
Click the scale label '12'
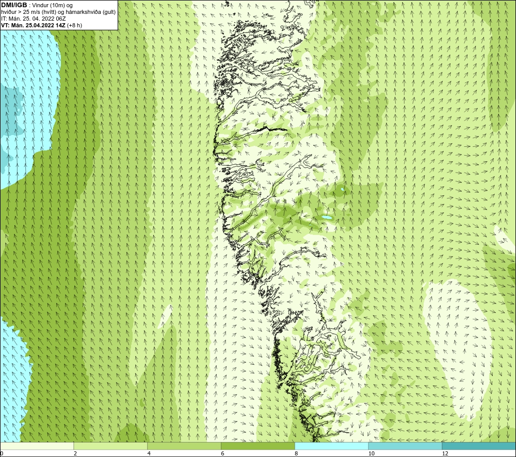(445, 453)
